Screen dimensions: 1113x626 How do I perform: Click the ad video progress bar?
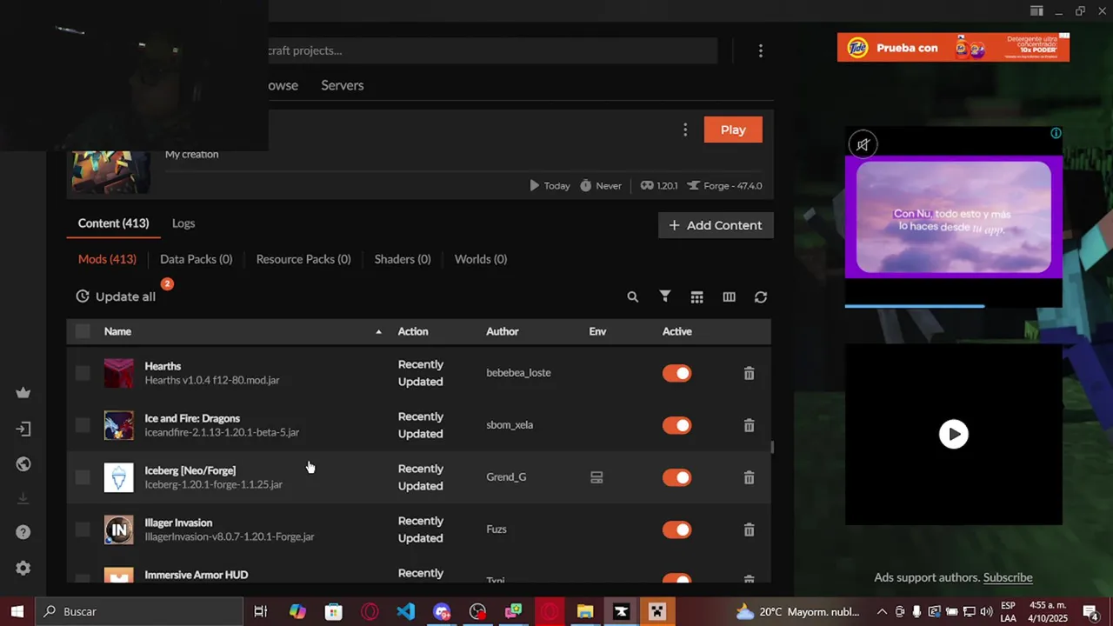click(x=953, y=306)
